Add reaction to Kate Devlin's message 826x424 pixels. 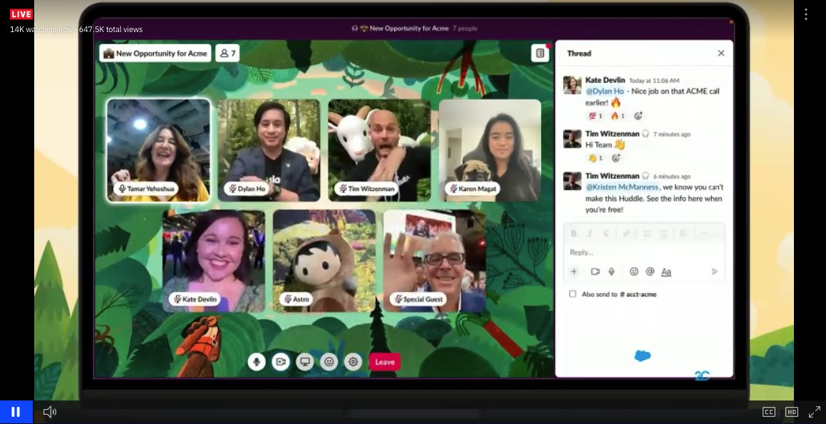(638, 116)
